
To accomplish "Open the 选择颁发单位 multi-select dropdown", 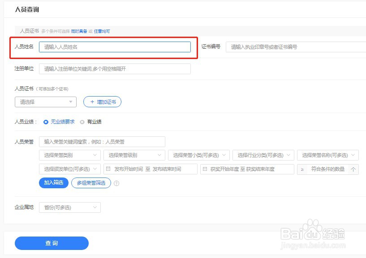I will click(70, 169).
